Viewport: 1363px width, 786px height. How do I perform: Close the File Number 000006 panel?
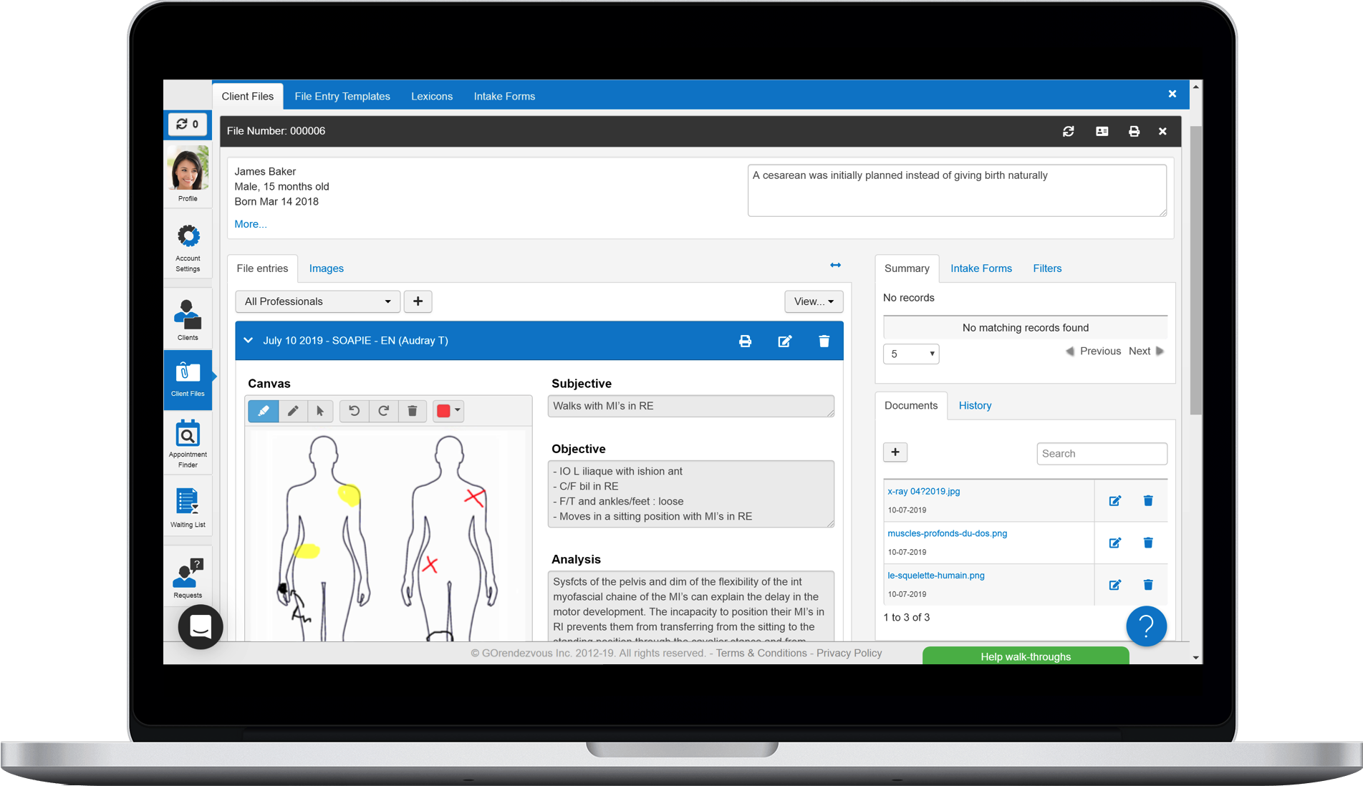pyautogui.click(x=1162, y=131)
